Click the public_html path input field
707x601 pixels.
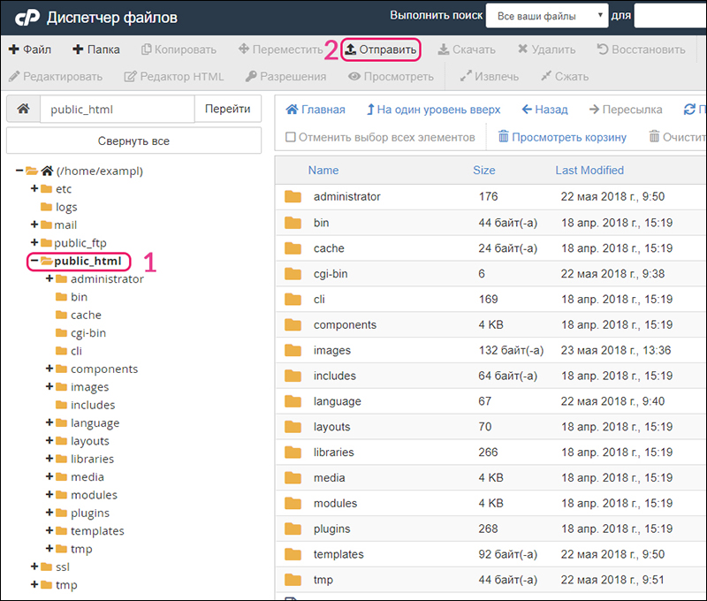(x=117, y=110)
